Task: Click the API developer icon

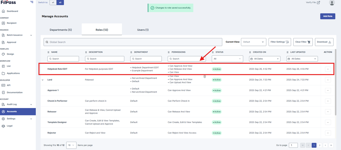Action: click(x=3, y=85)
